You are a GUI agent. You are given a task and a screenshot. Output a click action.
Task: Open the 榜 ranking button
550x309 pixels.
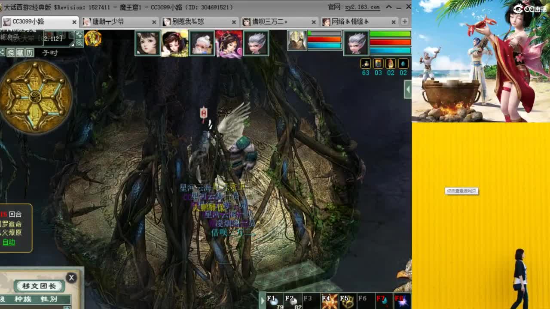click(11, 52)
